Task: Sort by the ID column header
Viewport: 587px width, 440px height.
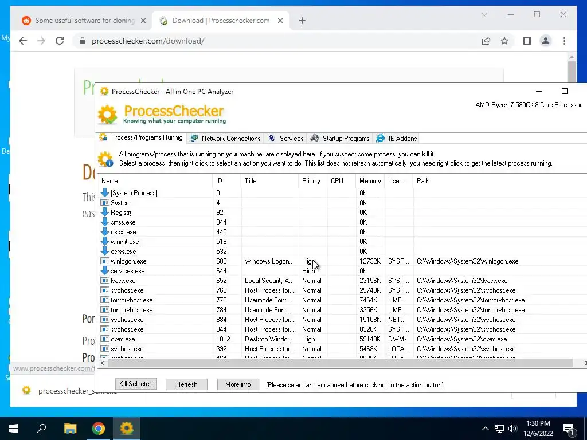Action: click(x=226, y=180)
